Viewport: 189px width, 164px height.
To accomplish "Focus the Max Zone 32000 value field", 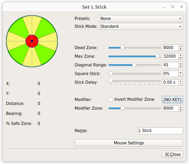I will (170, 56).
